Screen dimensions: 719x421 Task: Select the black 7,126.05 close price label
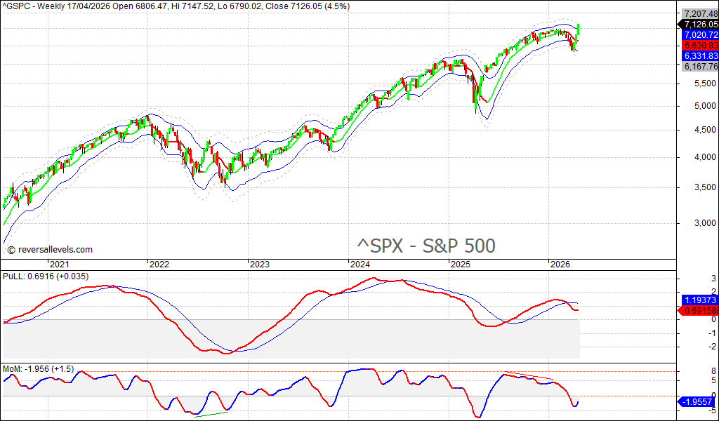[x=699, y=24]
